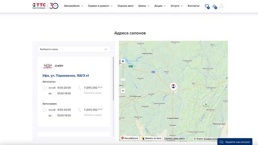Click Октябрьский city label on map
This screenshot has width=258, height=145.
(x=135, y=96)
